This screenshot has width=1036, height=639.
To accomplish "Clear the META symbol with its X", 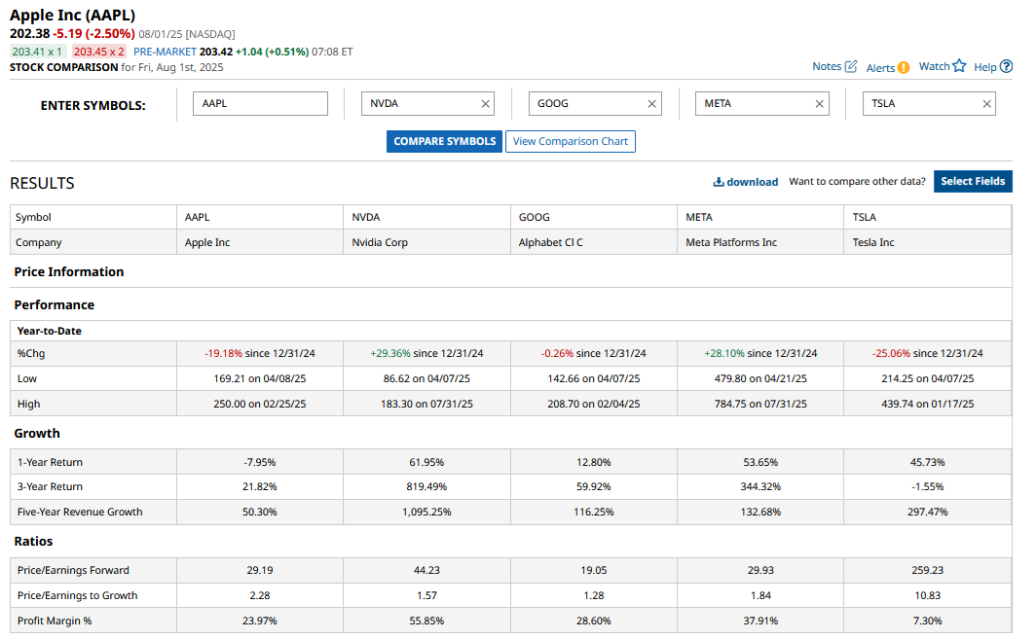I will pyautogui.click(x=819, y=104).
